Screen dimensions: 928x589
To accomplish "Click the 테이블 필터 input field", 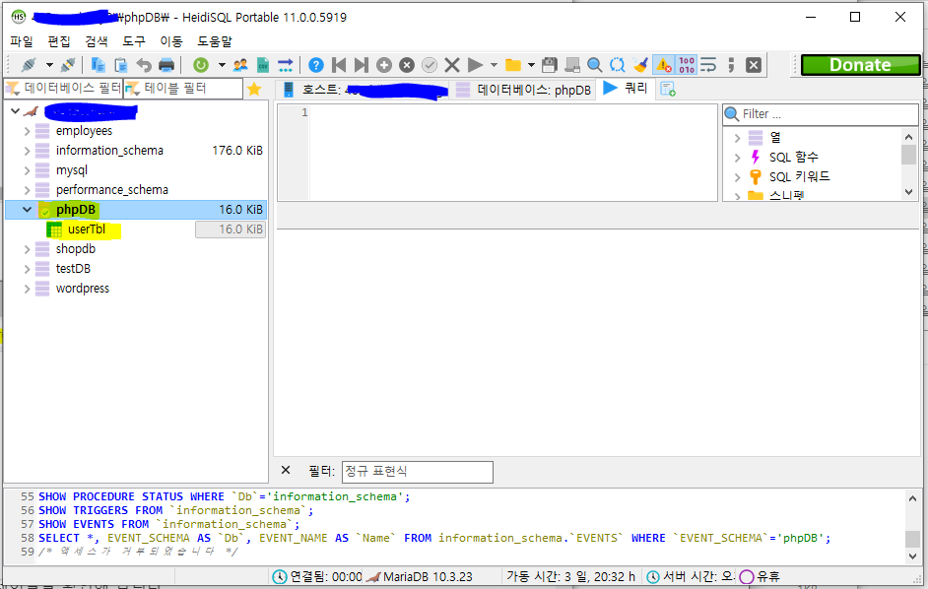I will pos(183,89).
